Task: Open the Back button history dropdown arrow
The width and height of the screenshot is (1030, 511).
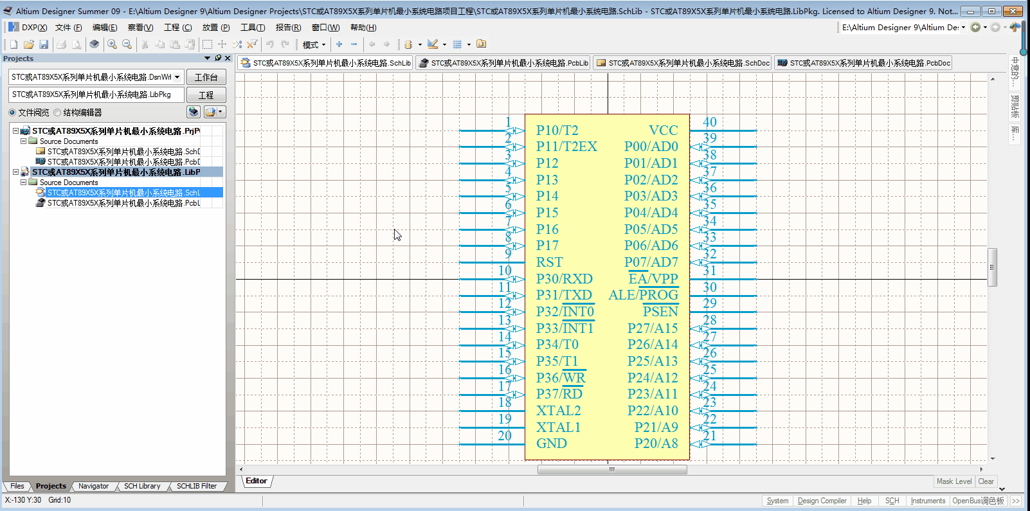Action: [x=985, y=27]
